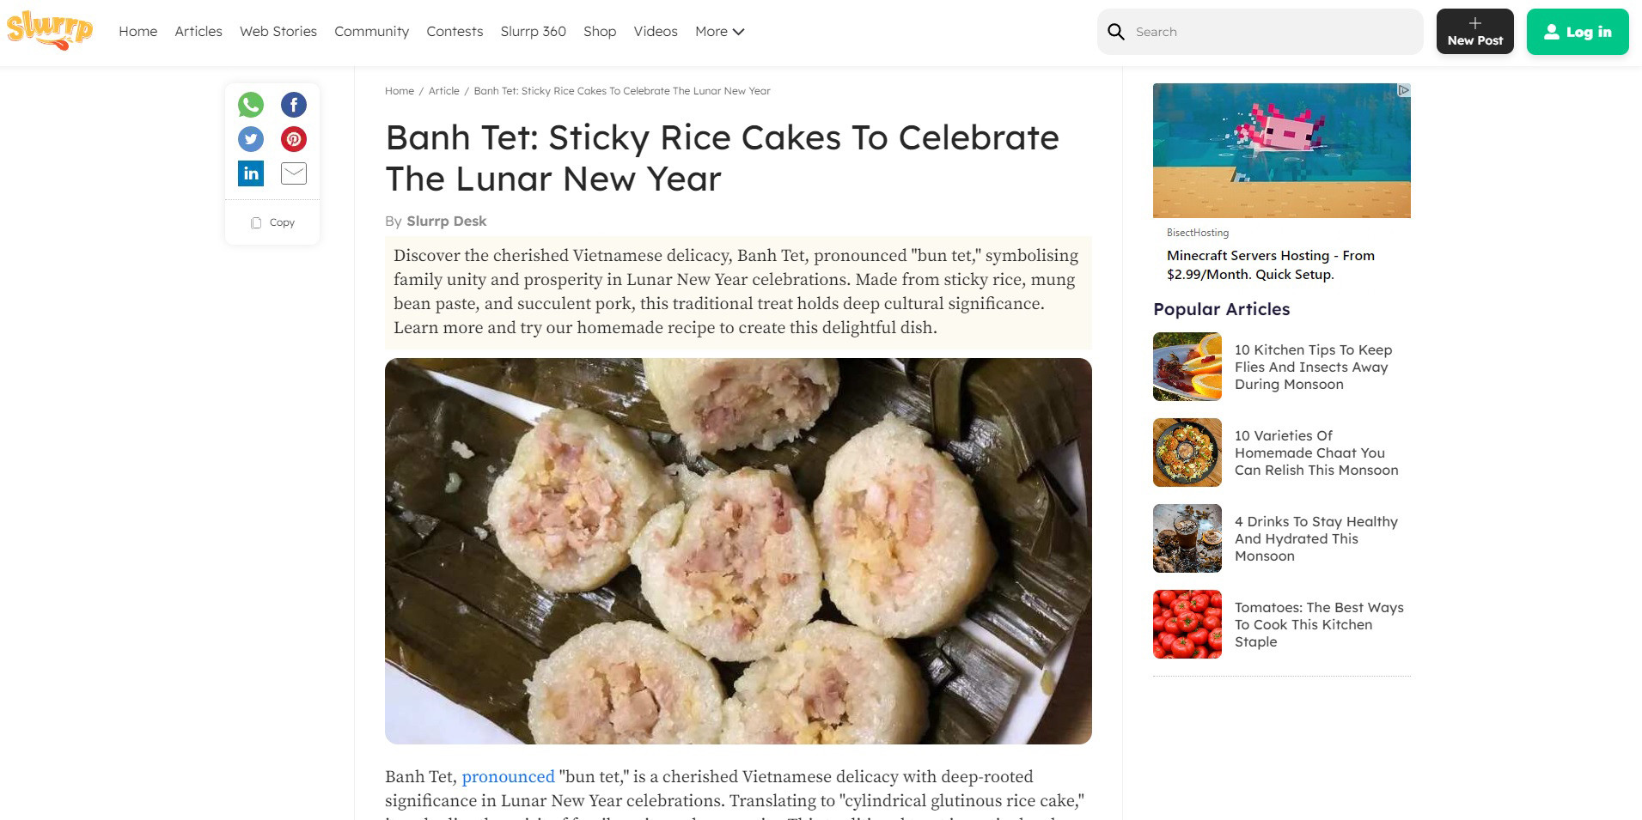Click the ad choices icon on the advertisement
The width and height of the screenshot is (1642, 820).
1403,90
